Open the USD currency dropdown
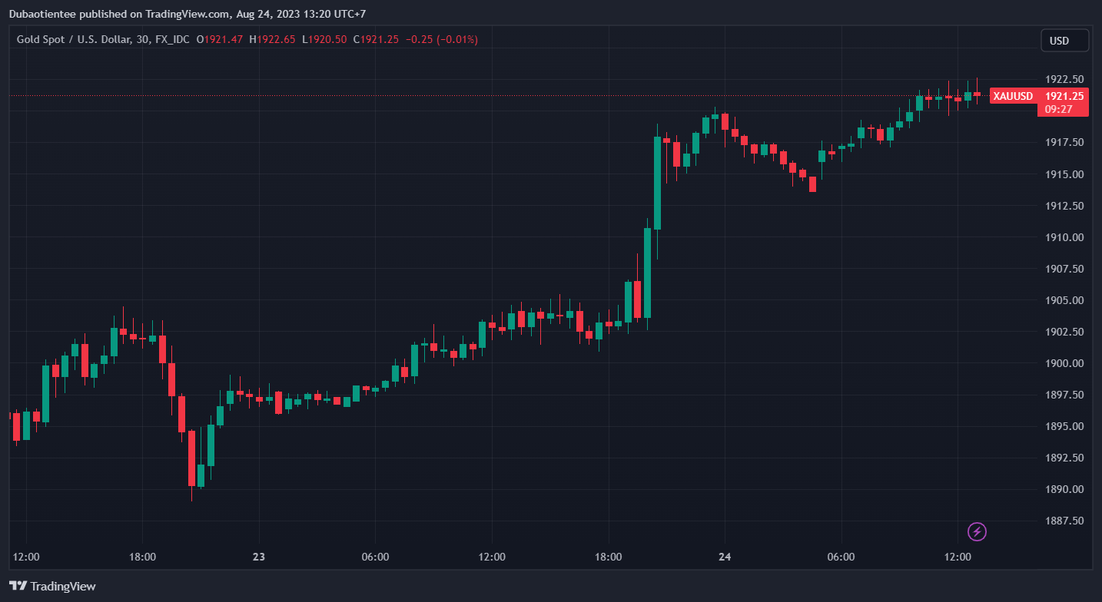This screenshot has height=602, width=1102. point(1064,41)
